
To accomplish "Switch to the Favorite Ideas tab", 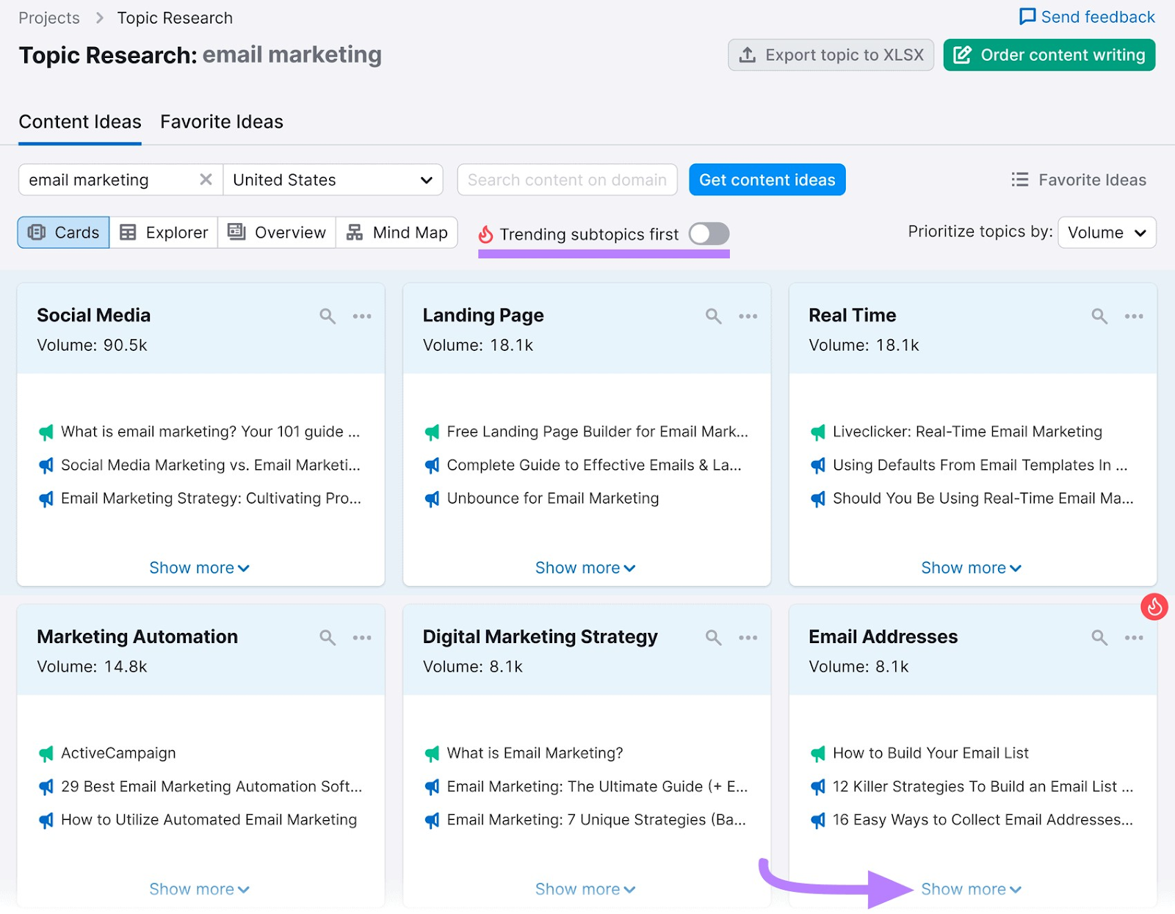I will [x=221, y=121].
